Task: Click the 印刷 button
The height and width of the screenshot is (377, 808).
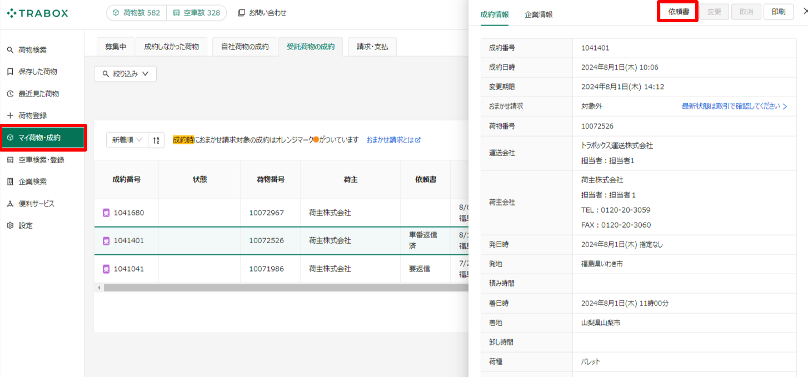Action: click(x=779, y=12)
